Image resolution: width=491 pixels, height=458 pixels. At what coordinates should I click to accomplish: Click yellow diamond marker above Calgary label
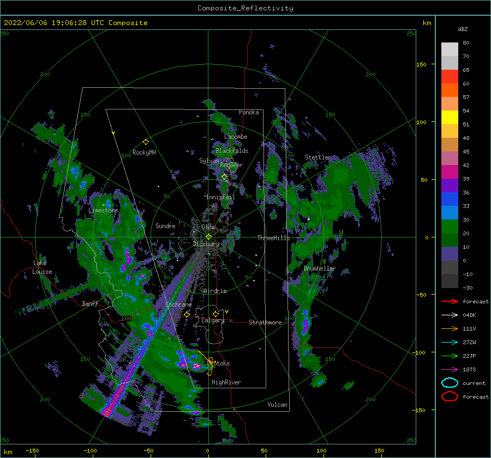215,314
